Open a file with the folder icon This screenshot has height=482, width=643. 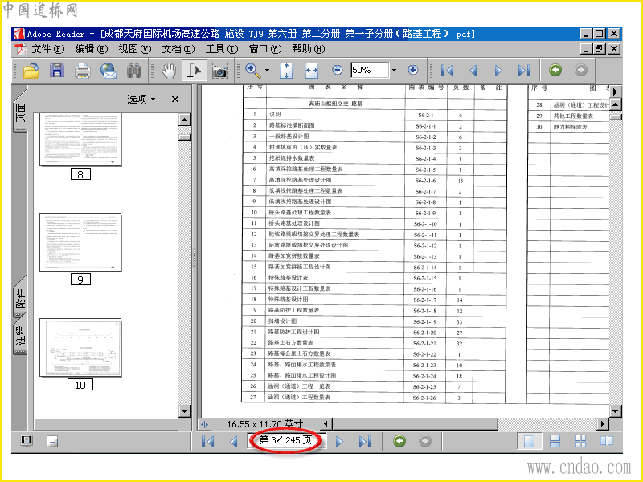[31, 71]
